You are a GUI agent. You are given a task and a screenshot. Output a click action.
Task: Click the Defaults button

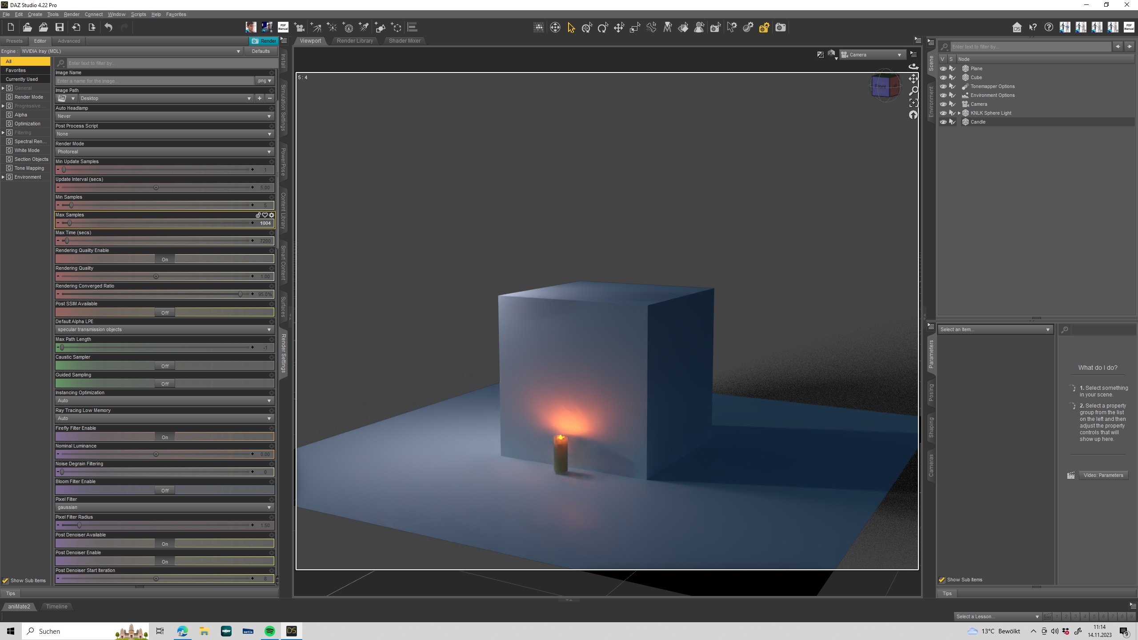[260, 51]
